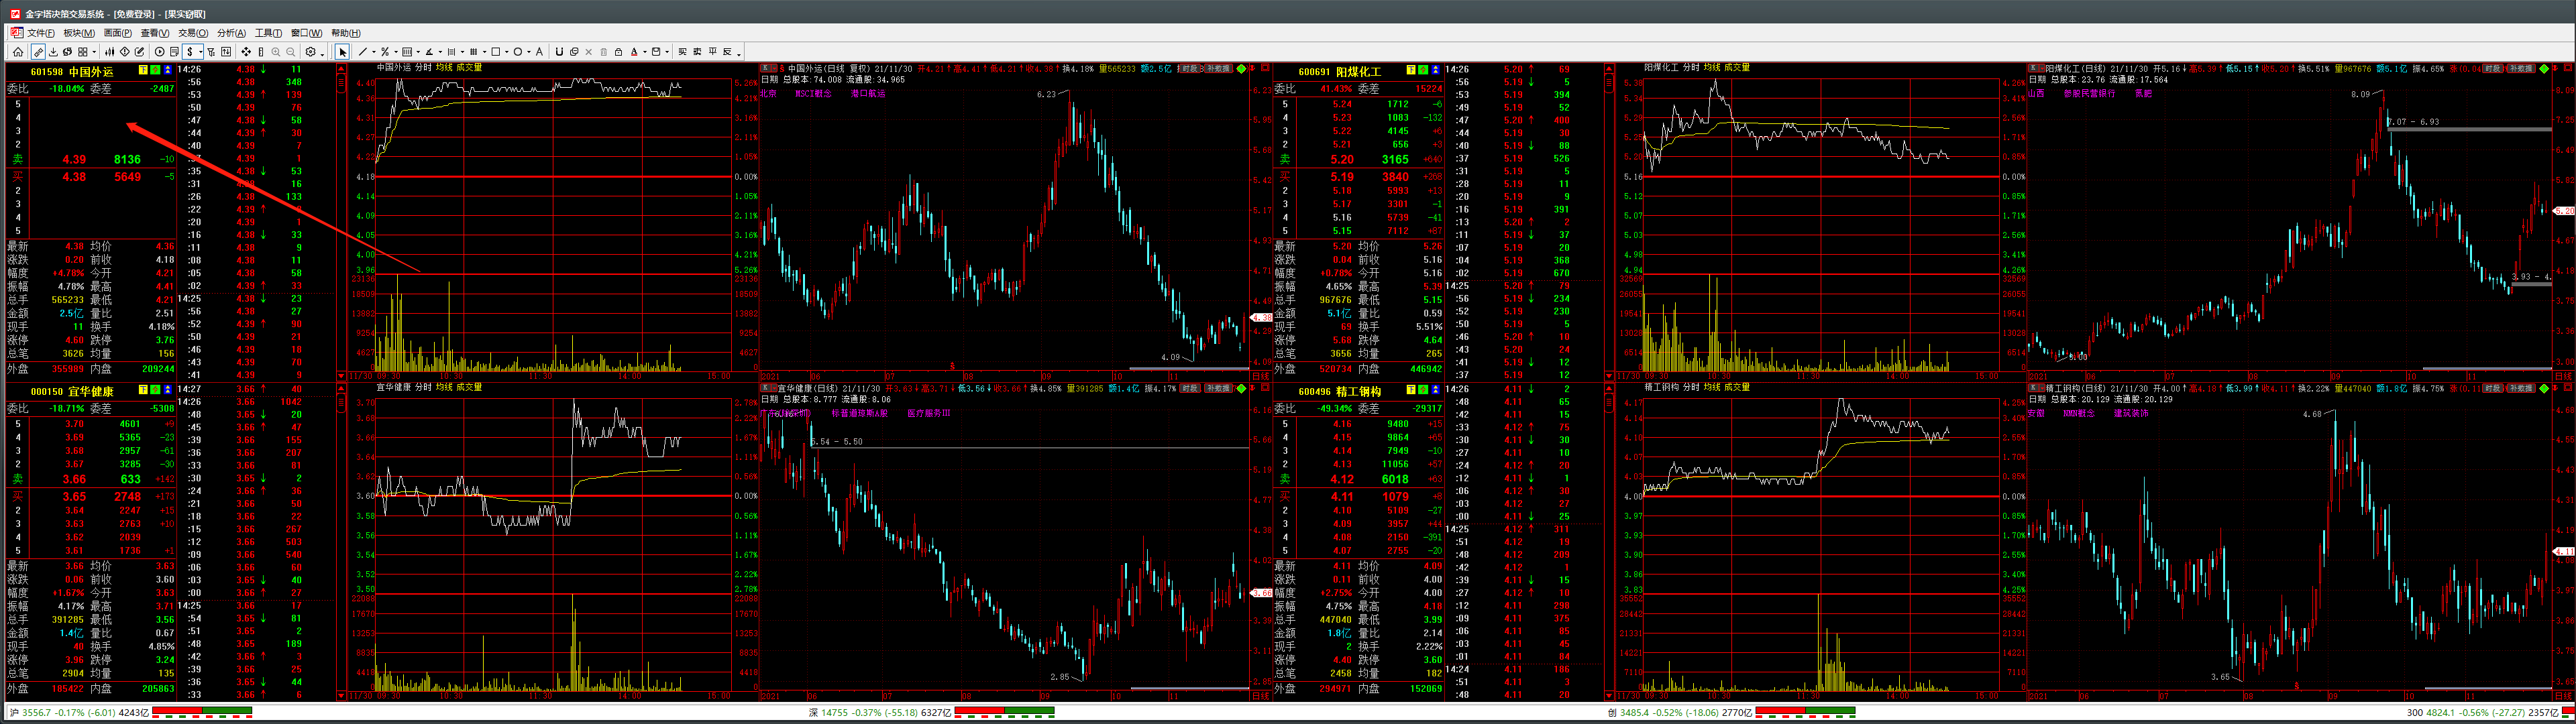Screen dimensions: 2576x724
Task: Click the zoom in magnifier
Action: coord(276,52)
